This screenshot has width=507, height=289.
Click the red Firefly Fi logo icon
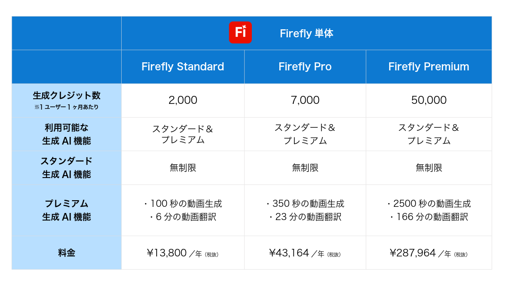click(x=240, y=33)
